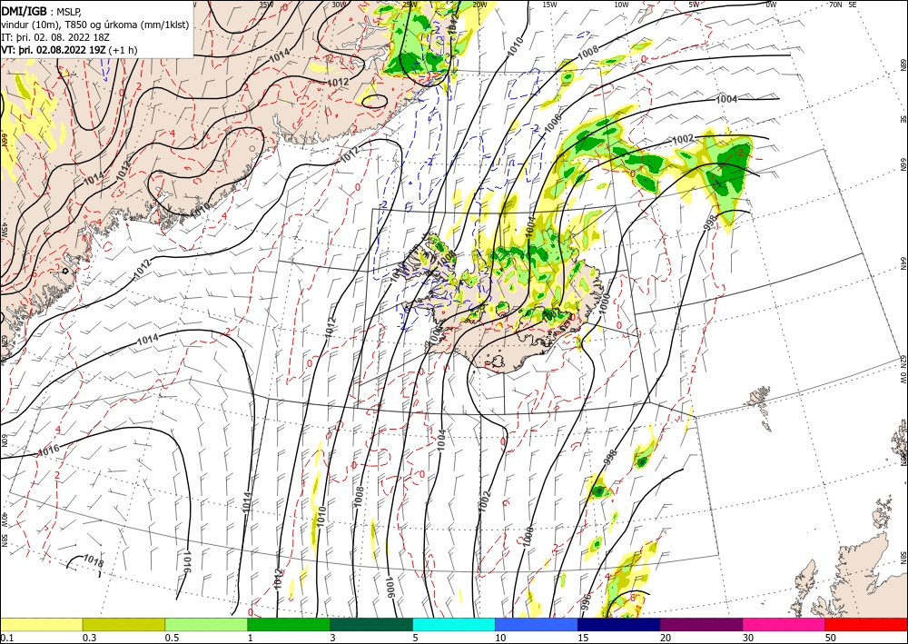Click the '20W' longitude label at top

coord(479,4)
